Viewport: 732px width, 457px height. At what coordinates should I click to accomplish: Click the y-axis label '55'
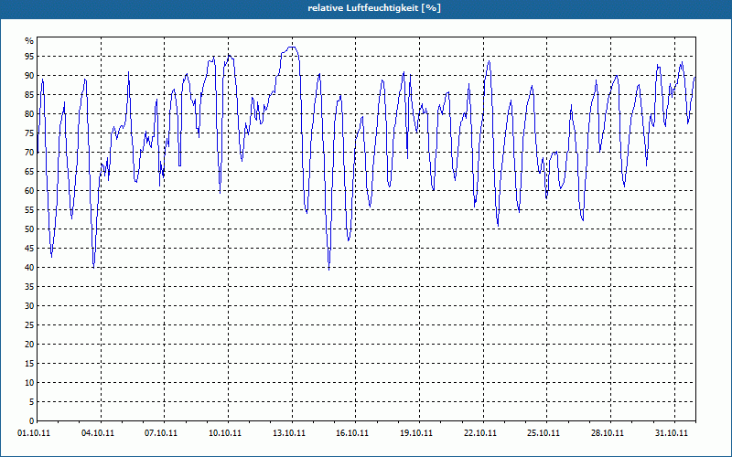point(29,210)
